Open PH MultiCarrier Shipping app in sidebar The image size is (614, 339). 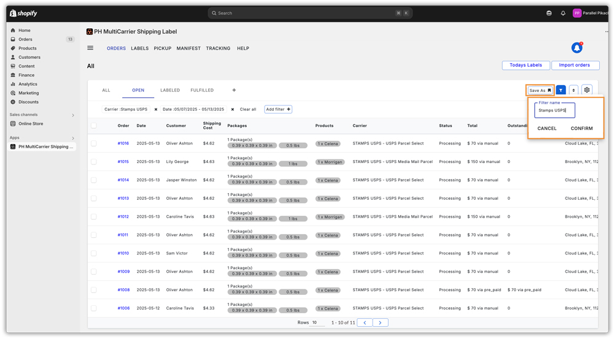coord(42,147)
